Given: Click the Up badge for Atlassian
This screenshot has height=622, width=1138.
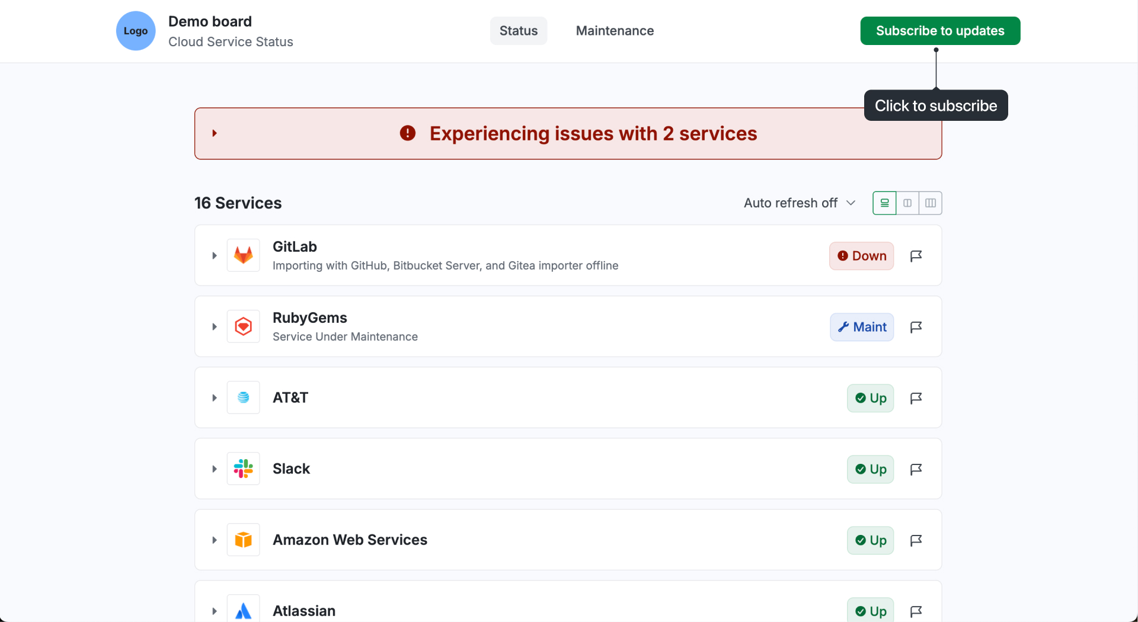Looking at the screenshot, I should tap(870, 611).
